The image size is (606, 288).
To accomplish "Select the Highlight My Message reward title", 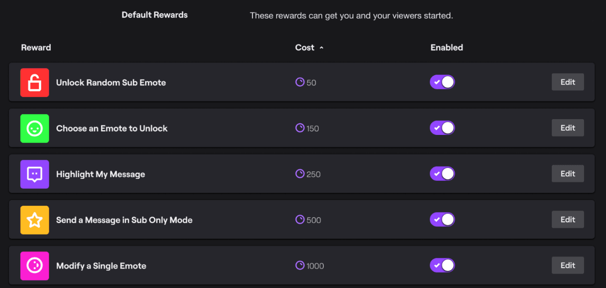I will (101, 174).
